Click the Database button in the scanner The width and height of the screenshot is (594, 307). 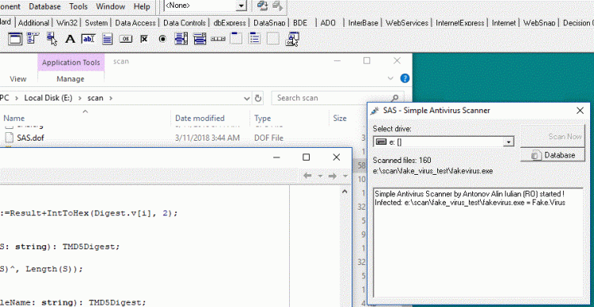[x=553, y=155]
